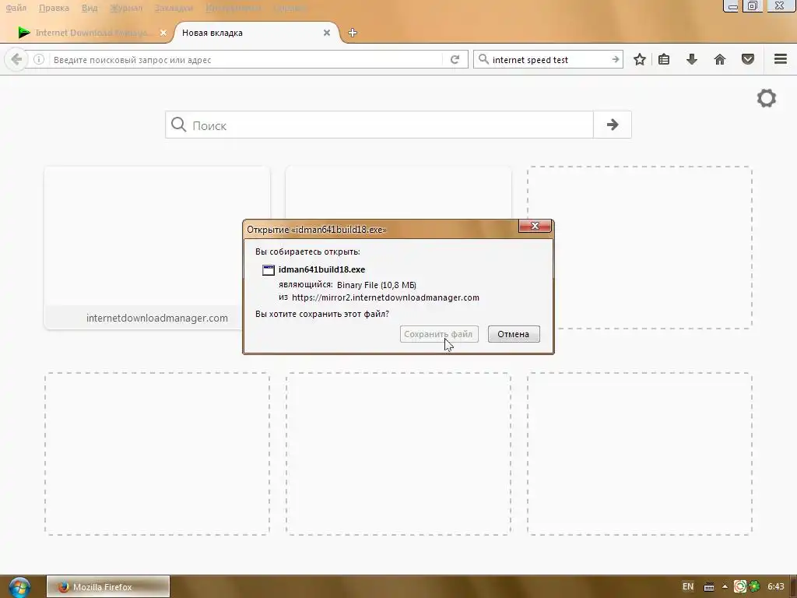Screen dimensions: 797x598
Task: Click the EN language indicator
Action: tap(688, 586)
